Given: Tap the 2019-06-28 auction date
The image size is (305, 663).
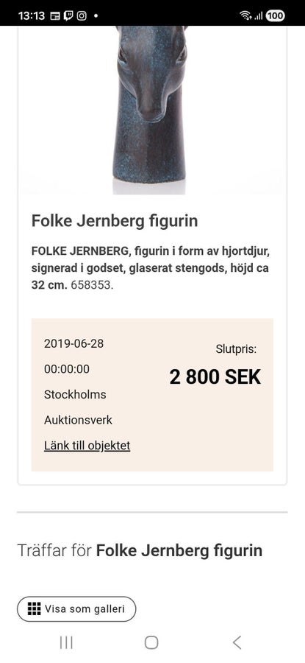Looking at the screenshot, I should tap(73, 343).
